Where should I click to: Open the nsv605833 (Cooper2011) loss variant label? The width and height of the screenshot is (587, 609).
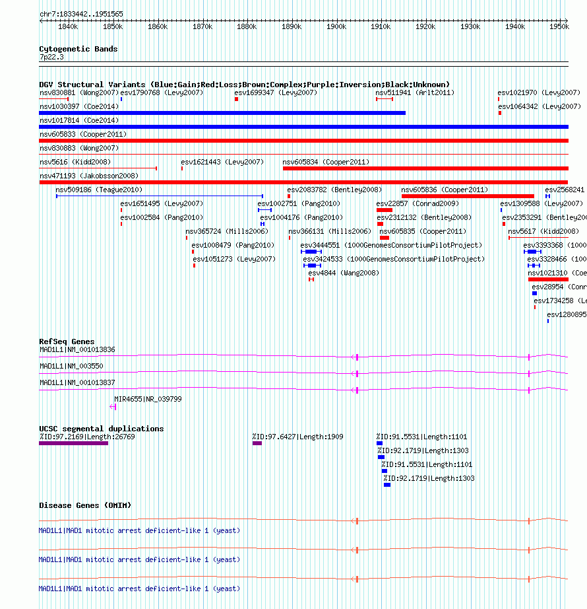pos(83,134)
